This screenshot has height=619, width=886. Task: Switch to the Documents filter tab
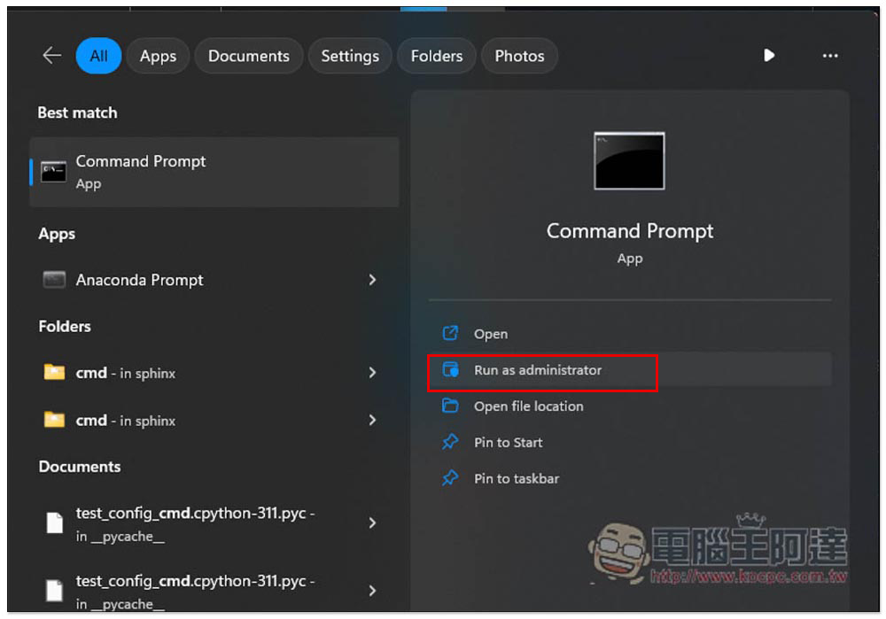[x=249, y=56]
